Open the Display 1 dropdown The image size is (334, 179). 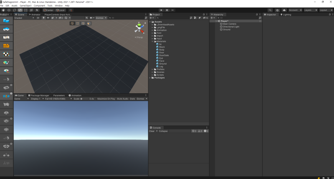click(x=37, y=99)
